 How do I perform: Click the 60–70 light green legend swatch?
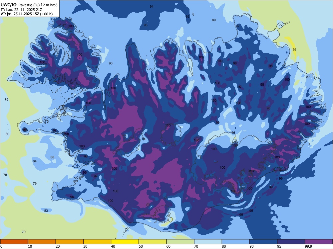[180, 242]
